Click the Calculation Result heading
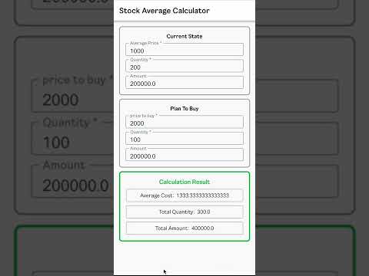Screen dimensions: 369x276 pyautogui.click(x=184, y=182)
